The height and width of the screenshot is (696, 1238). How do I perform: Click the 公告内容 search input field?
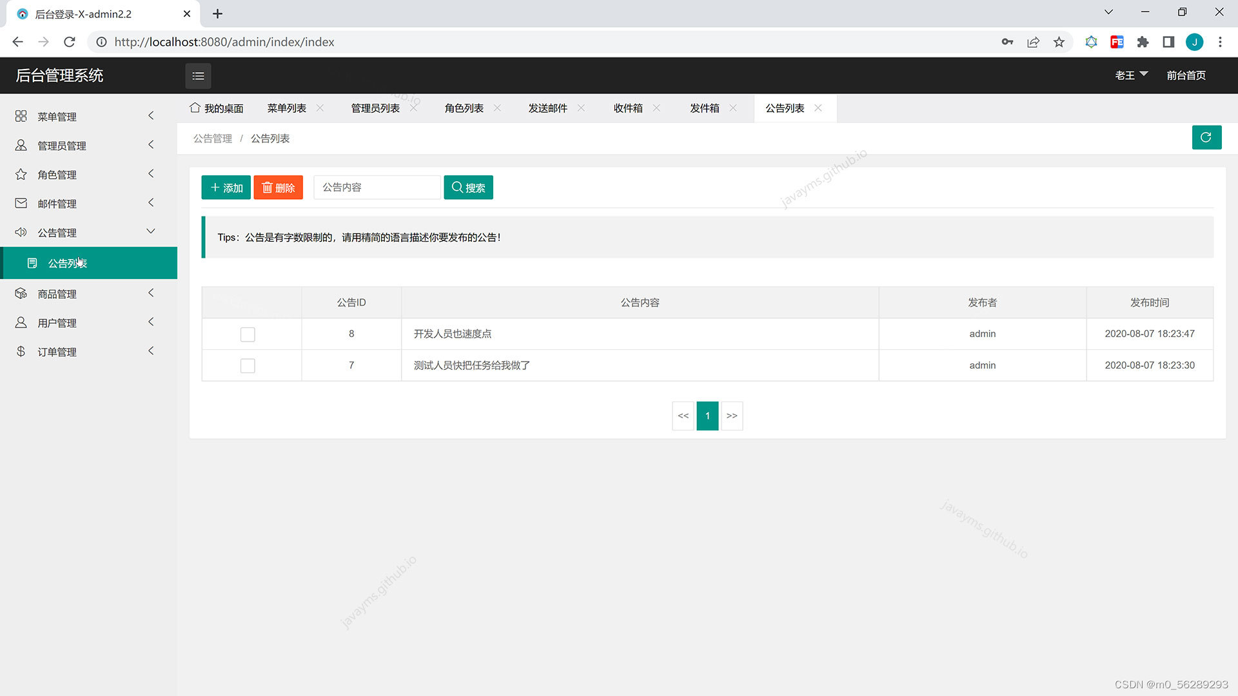(377, 188)
